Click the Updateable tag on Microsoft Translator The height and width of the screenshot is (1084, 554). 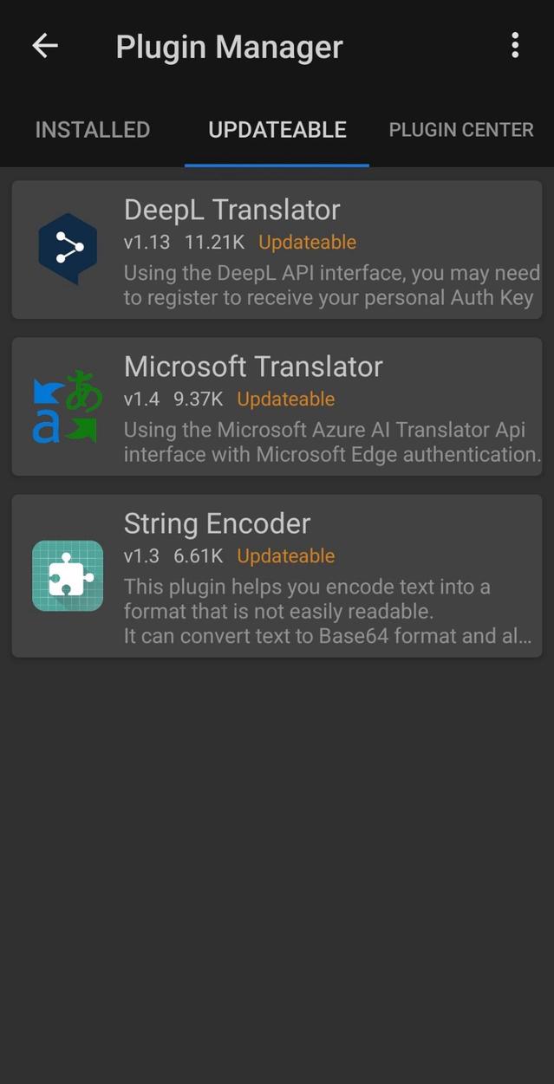pos(285,399)
